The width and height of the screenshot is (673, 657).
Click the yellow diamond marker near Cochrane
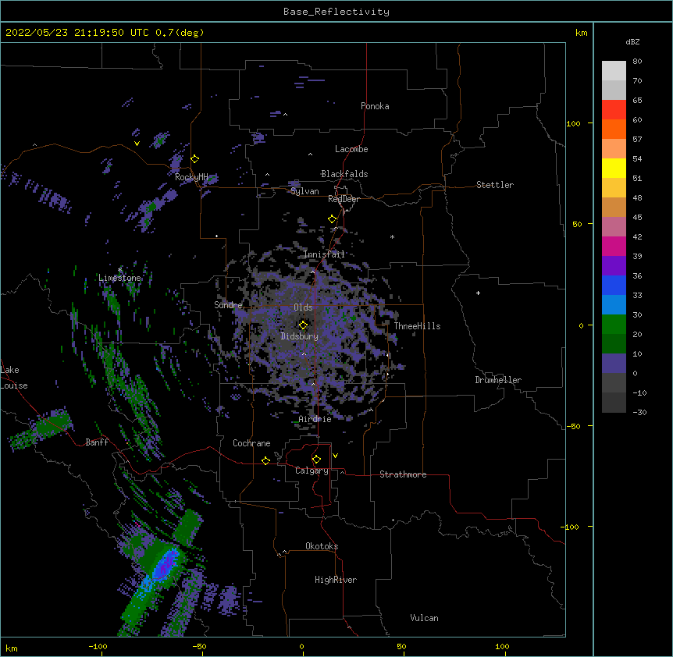coord(265,460)
